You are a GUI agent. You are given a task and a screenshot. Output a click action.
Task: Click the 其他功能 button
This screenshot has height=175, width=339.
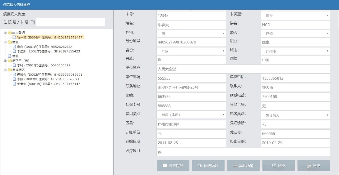244,166
